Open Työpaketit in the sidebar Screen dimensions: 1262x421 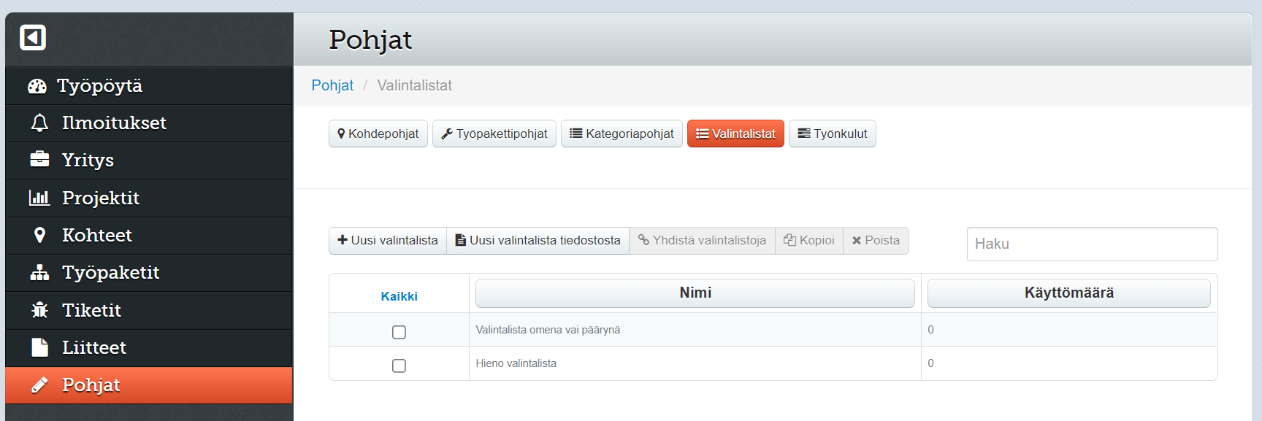(x=149, y=273)
